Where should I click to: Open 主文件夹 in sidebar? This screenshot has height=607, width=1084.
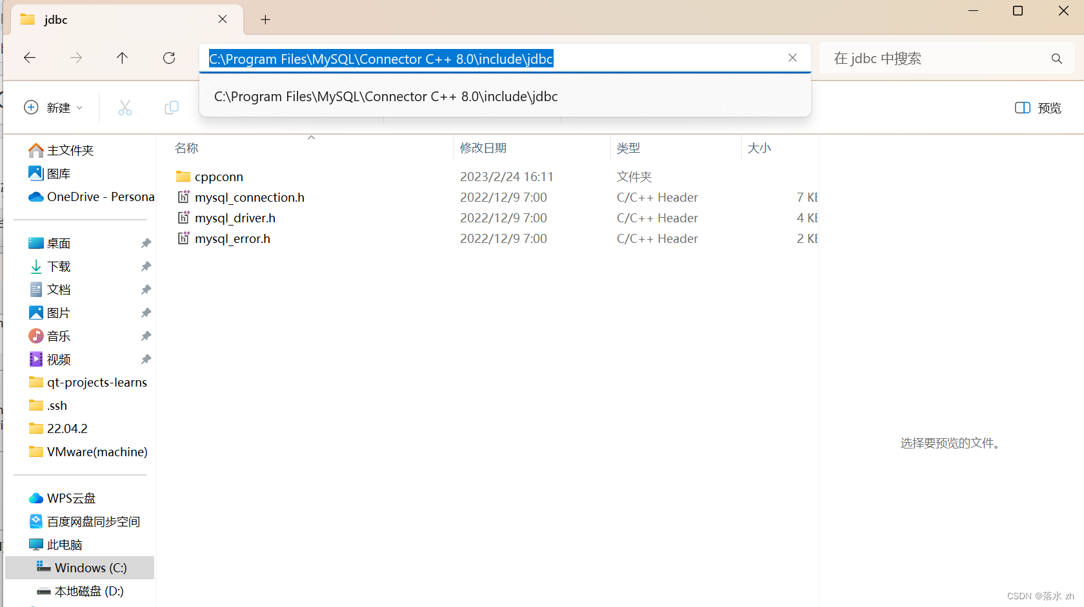(61, 150)
